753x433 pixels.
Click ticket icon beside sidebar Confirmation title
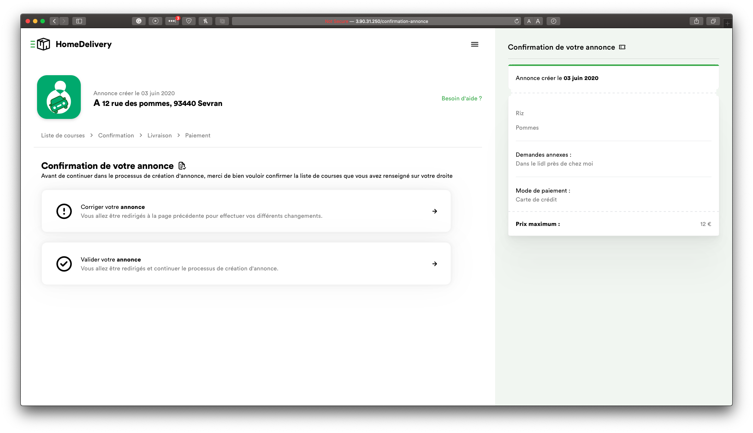[x=622, y=47]
